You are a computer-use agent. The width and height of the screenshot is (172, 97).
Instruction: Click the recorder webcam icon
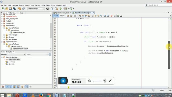point(105,81)
